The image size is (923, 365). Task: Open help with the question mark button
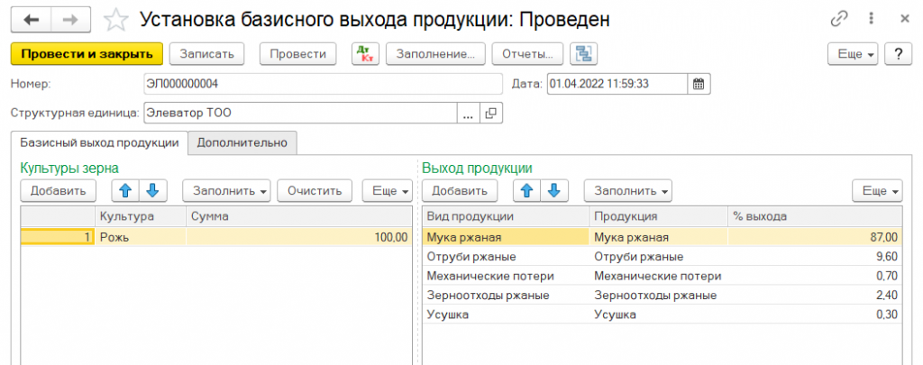click(898, 54)
